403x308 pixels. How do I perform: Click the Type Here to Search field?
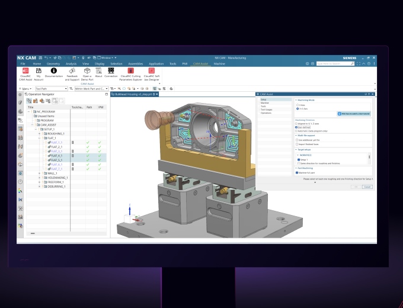pyautogui.click(x=335, y=63)
